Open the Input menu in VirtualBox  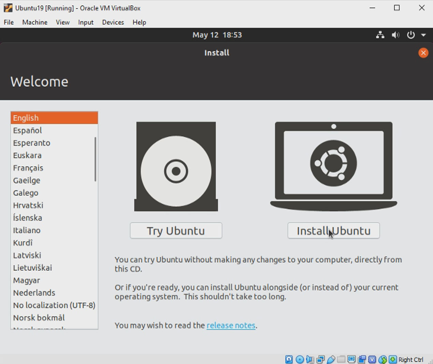85,22
